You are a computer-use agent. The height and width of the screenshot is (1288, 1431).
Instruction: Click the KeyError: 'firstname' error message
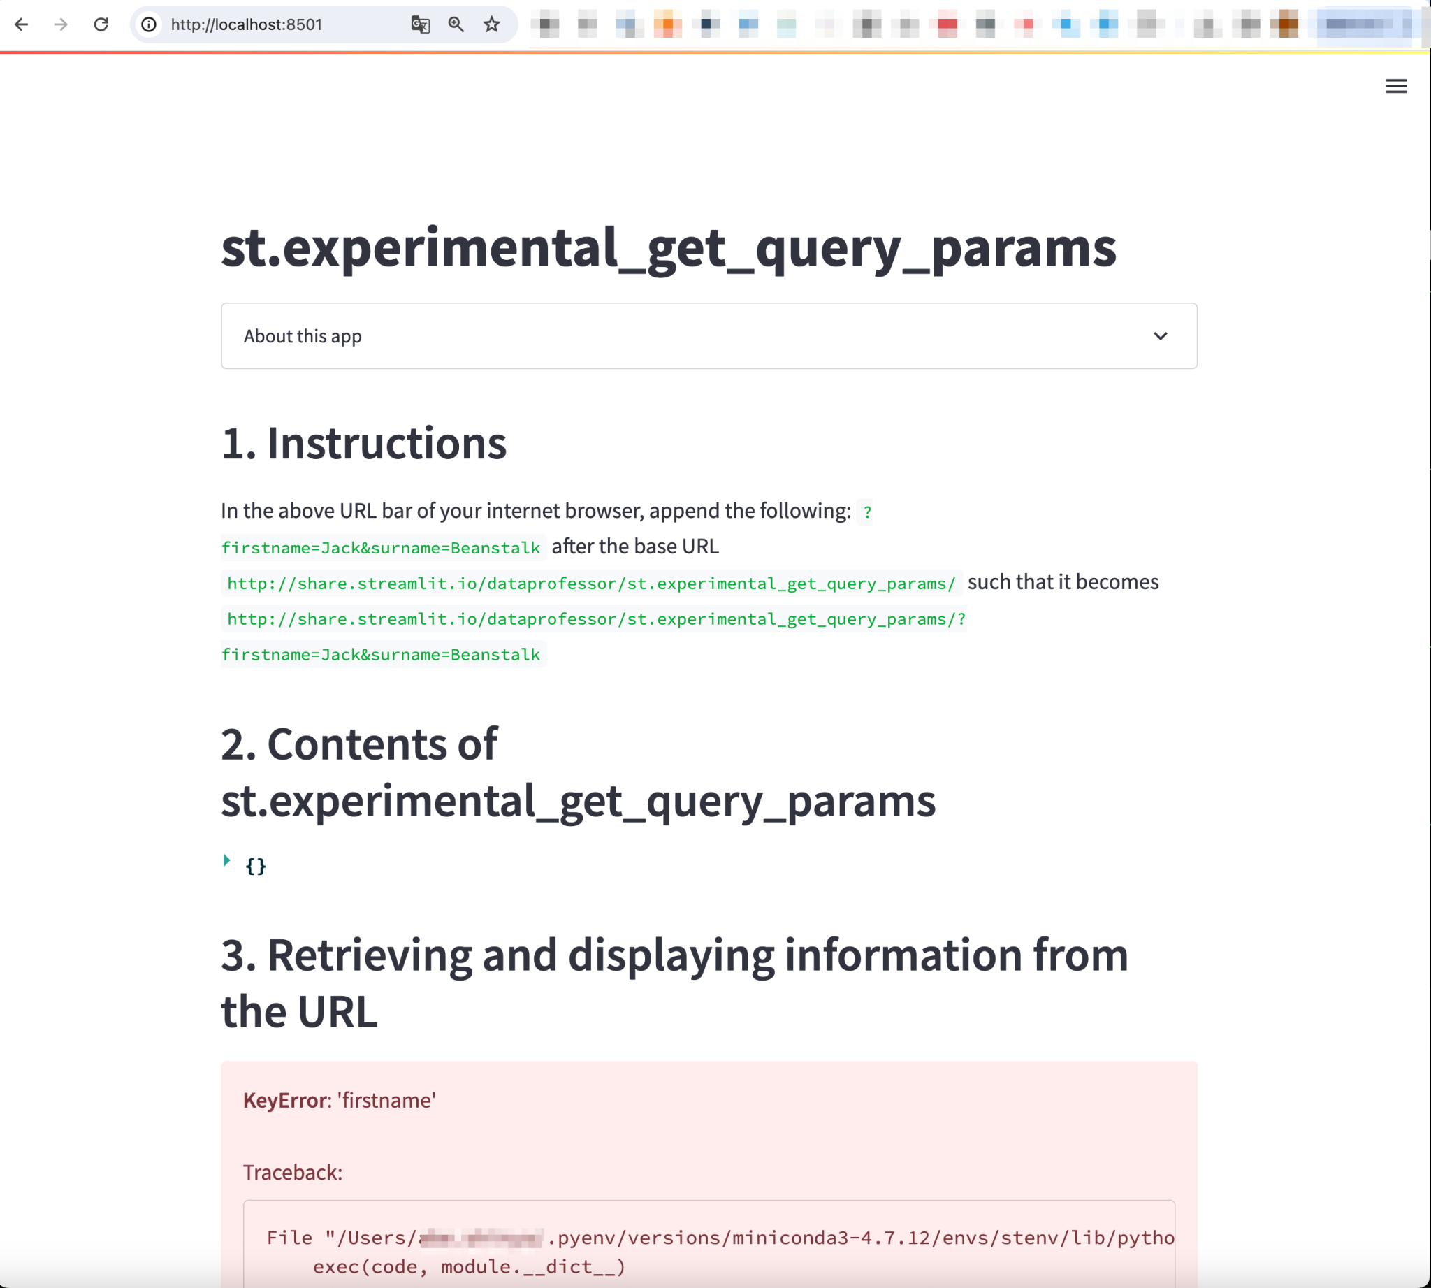click(x=338, y=1100)
